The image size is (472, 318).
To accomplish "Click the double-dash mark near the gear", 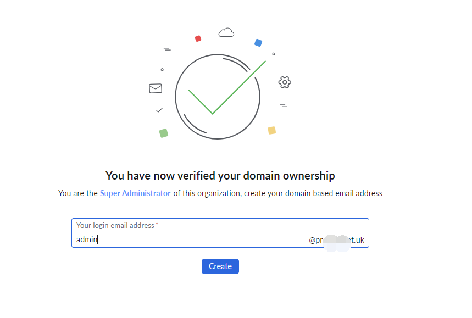I will tap(284, 105).
